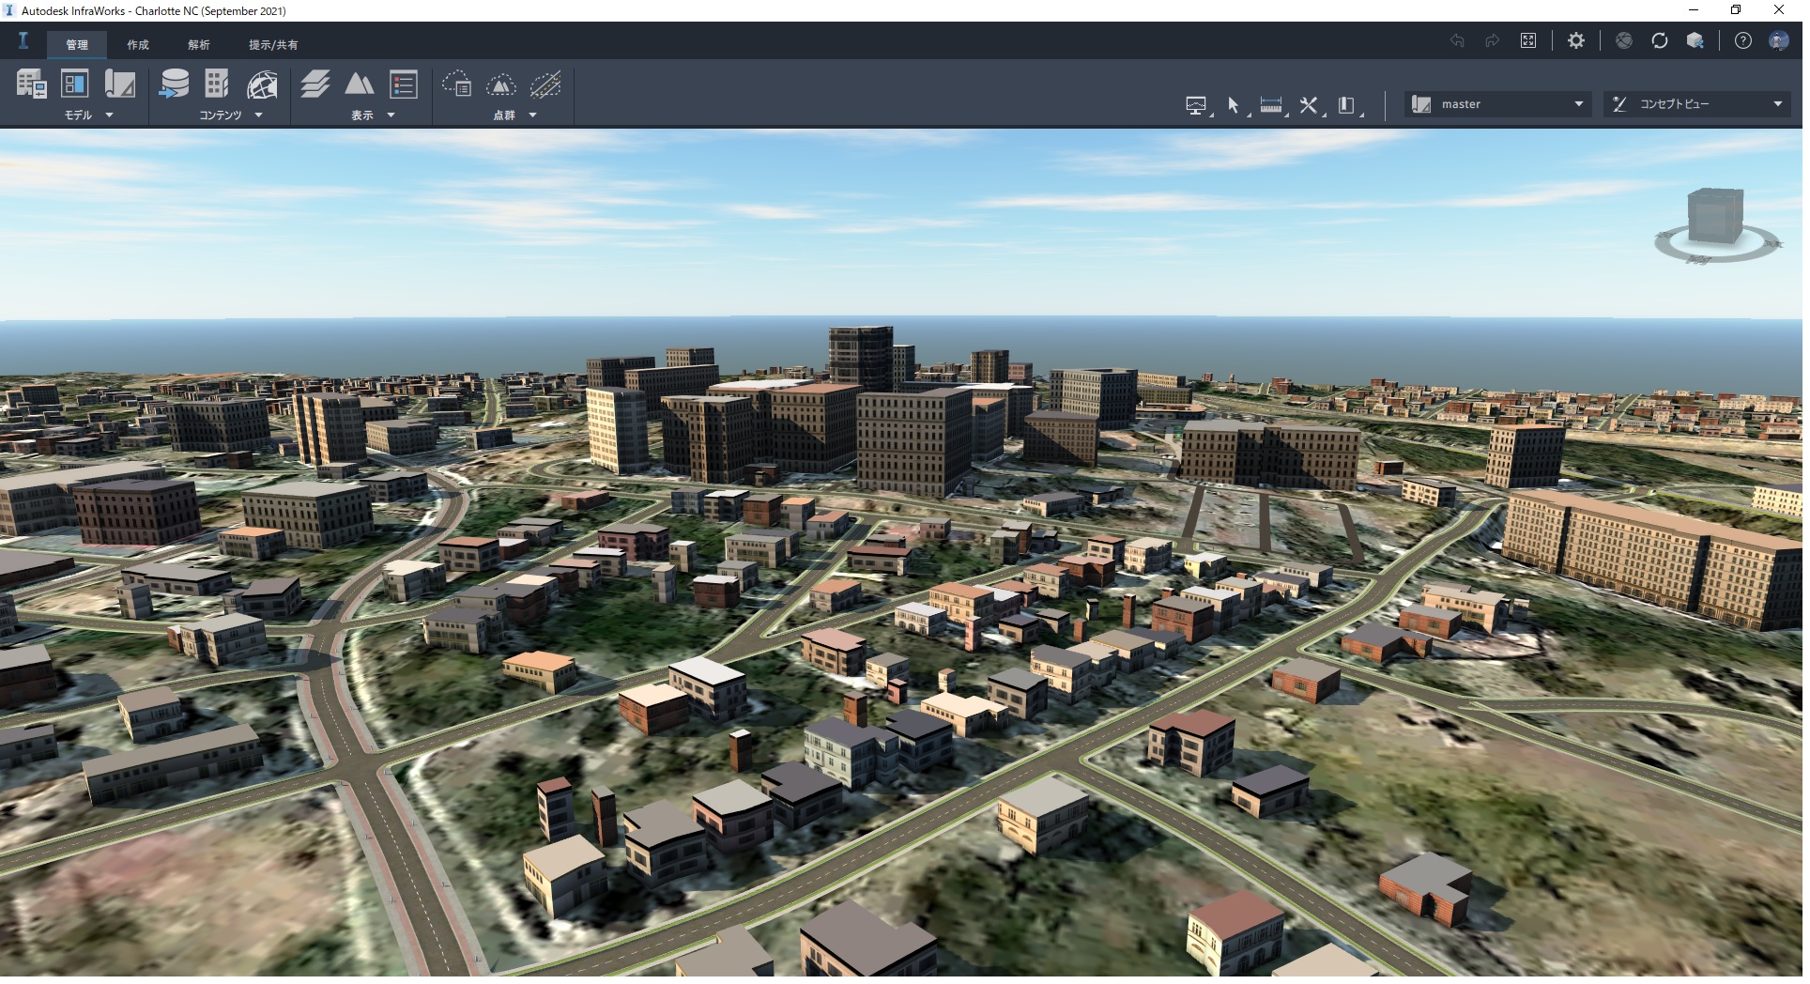1810x984 pixels.
Task: Click the point cloud linear features icon
Action: coord(545,85)
